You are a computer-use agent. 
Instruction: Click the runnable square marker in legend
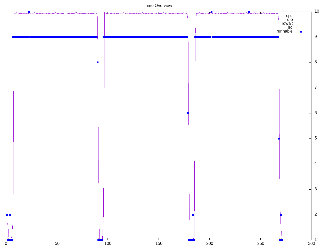tap(301, 32)
